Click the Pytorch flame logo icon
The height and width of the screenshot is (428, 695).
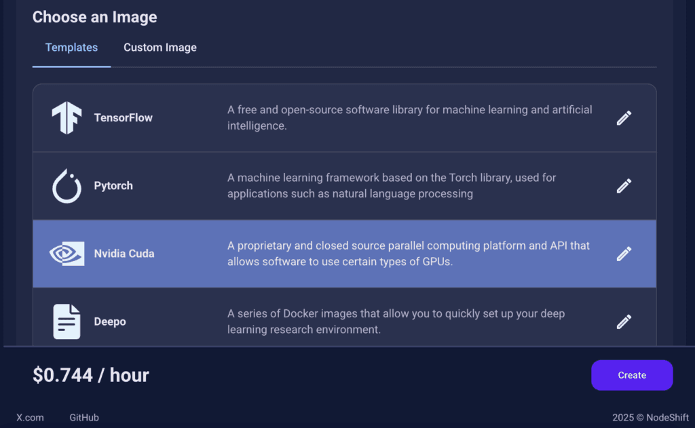coord(67,186)
